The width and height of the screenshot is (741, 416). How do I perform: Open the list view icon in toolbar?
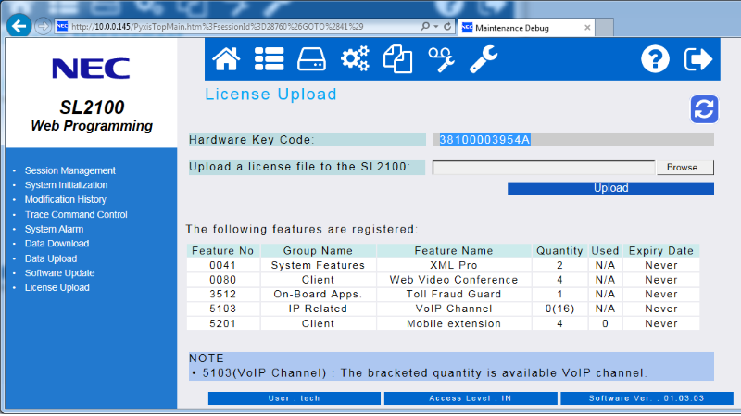(x=269, y=59)
